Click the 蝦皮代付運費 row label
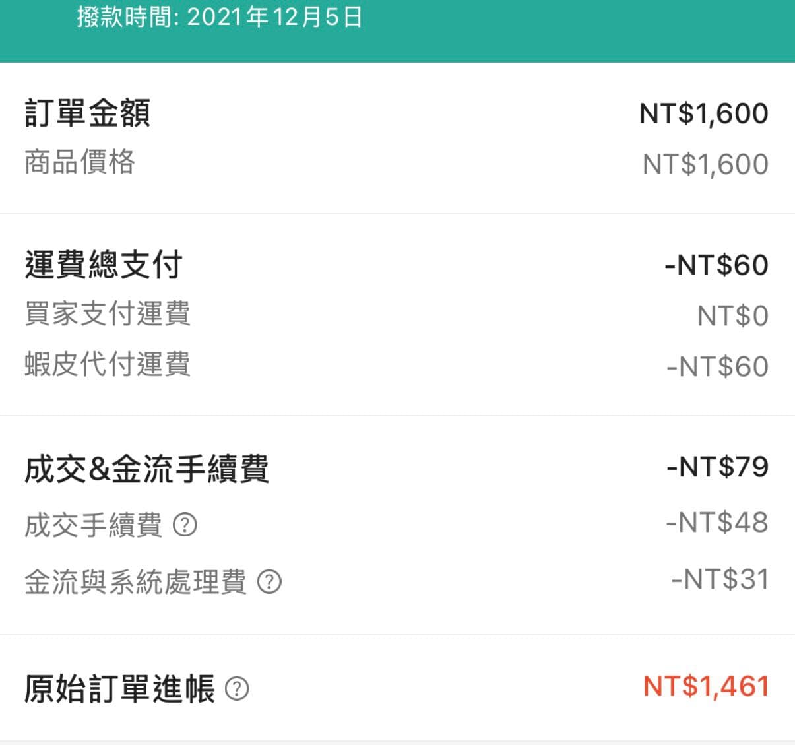795x745 pixels. point(108,364)
